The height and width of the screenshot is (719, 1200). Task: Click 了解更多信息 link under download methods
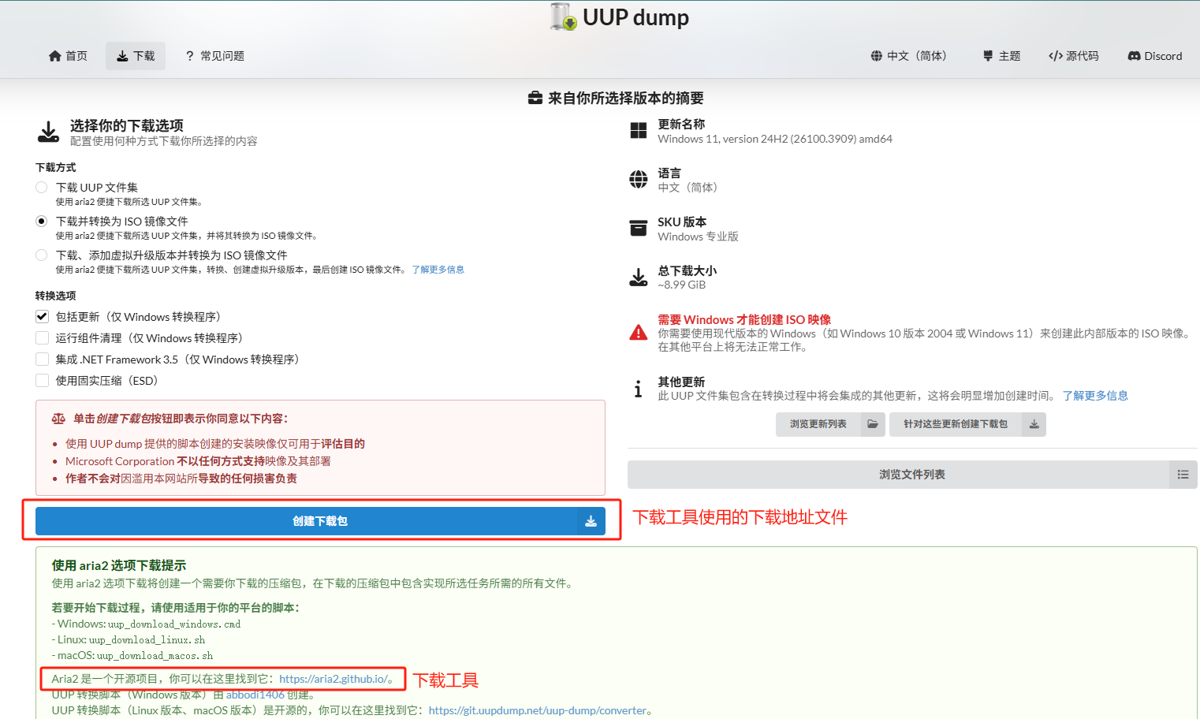click(x=438, y=270)
